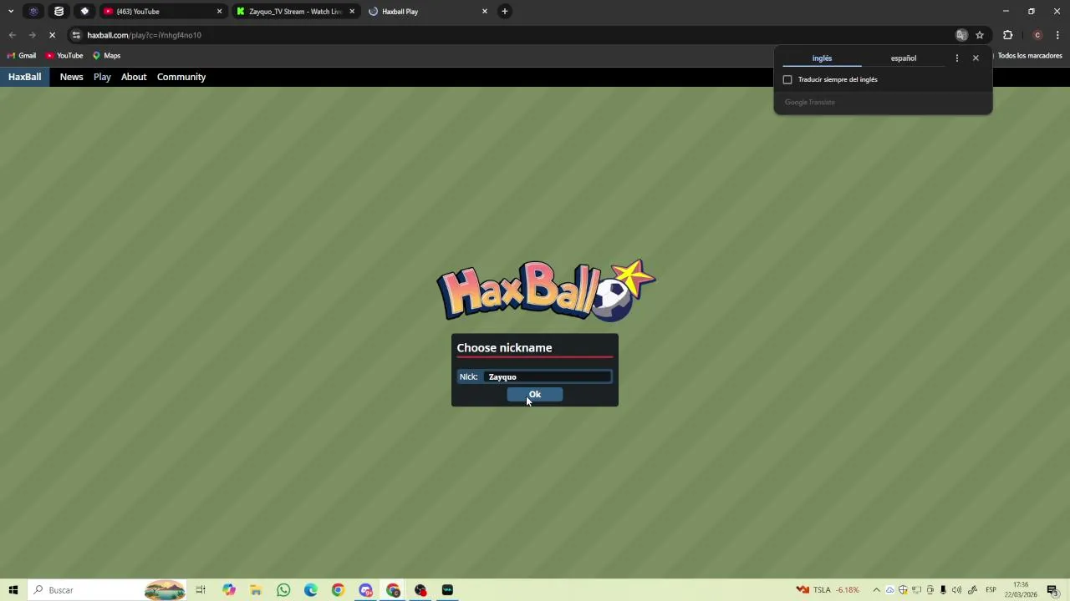Close the Google Translate popup
The image size is (1070, 601).
976,58
